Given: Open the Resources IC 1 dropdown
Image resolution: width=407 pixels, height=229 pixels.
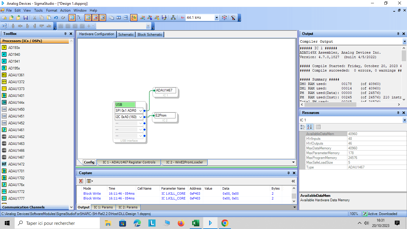Looking at the screenshot, I should tap(404, 120).
